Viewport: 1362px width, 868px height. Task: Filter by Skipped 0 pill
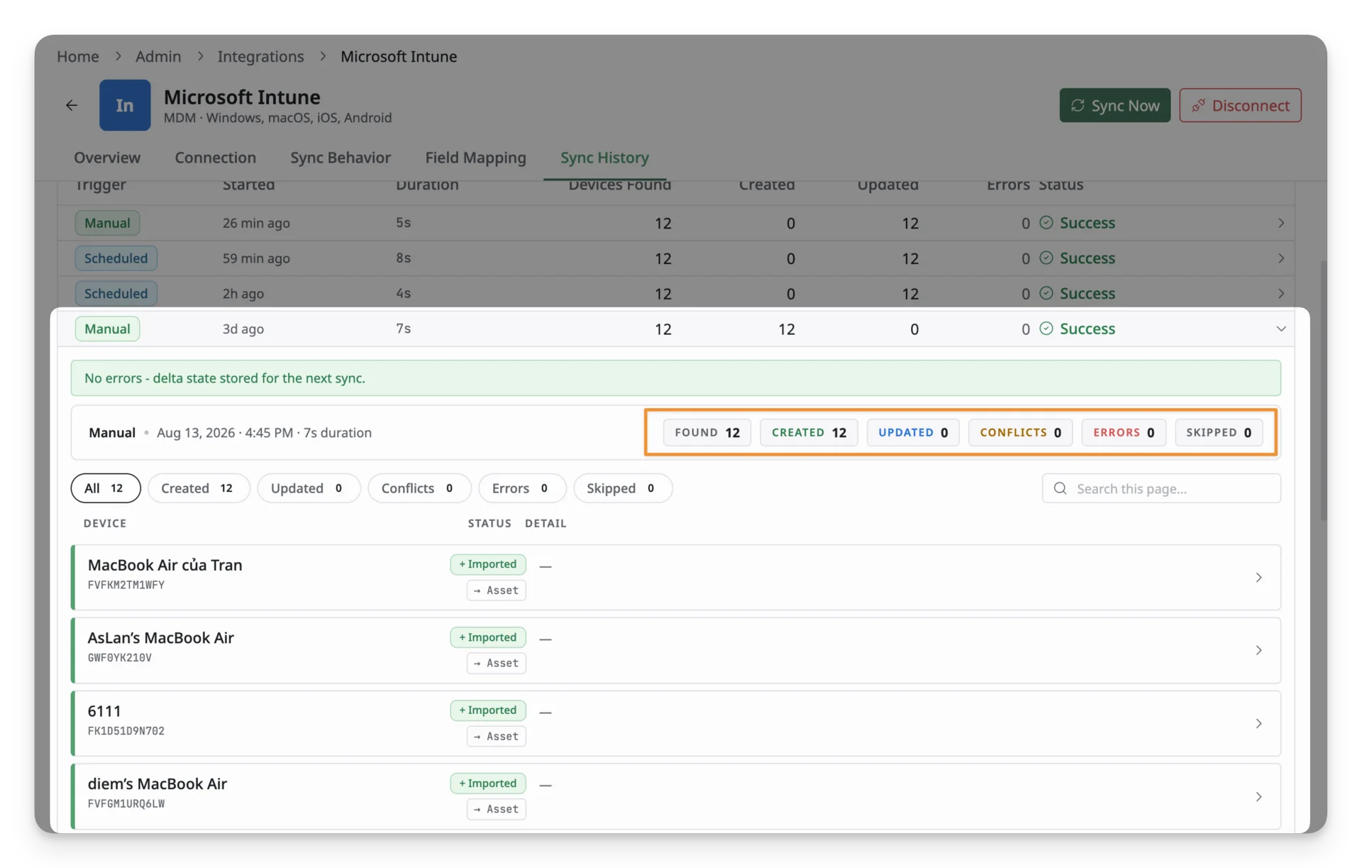click(x=623, y=488)
